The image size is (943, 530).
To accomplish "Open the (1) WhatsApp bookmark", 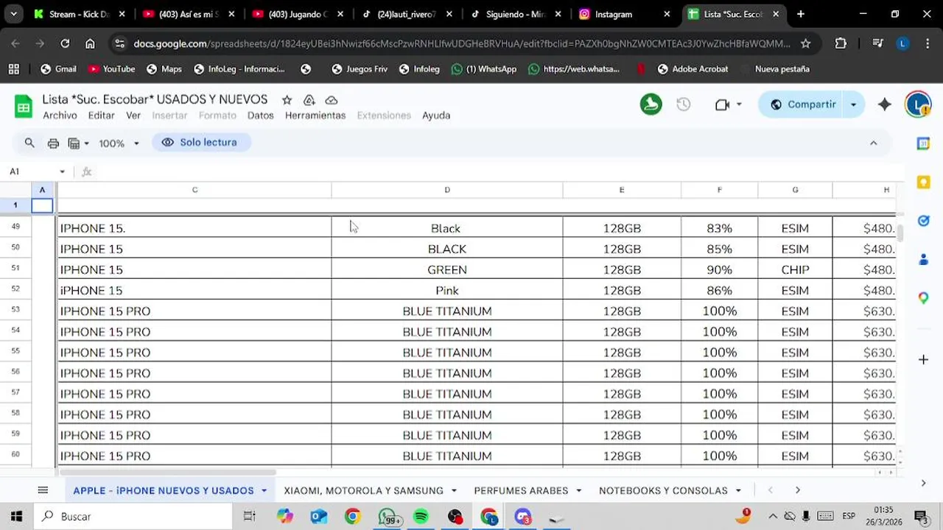I will (x=484, y=69).
